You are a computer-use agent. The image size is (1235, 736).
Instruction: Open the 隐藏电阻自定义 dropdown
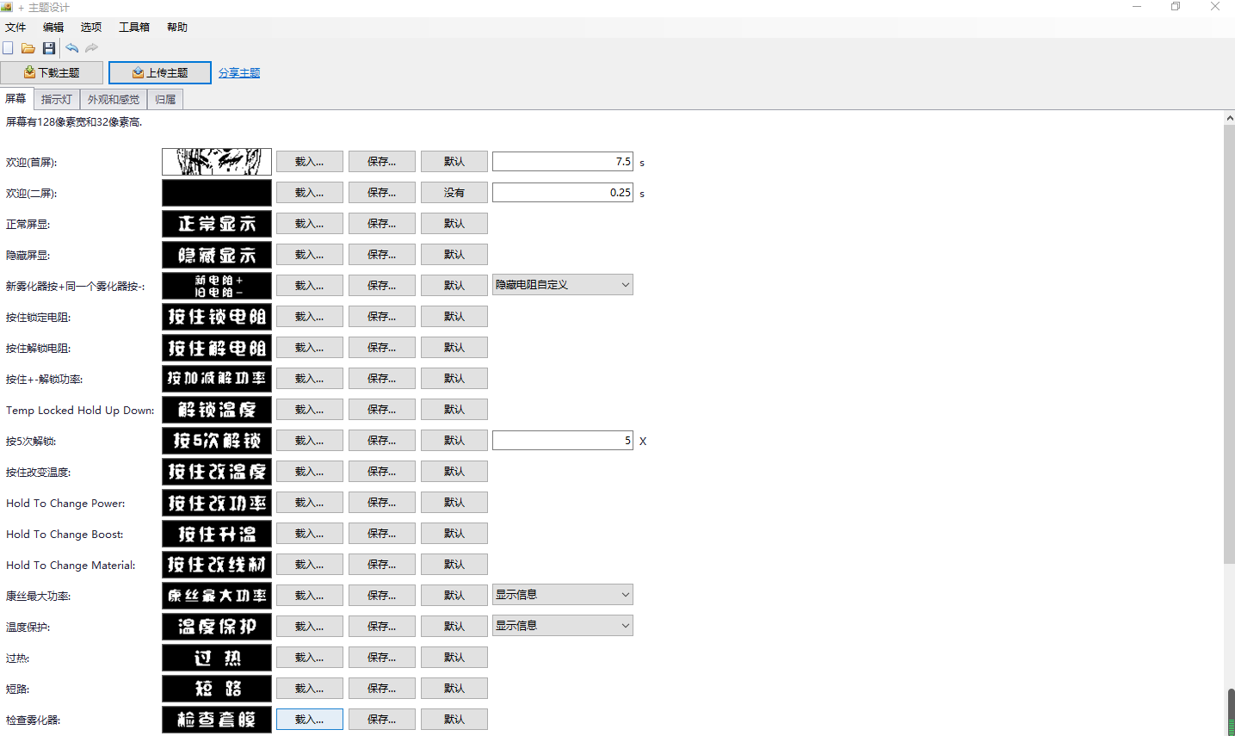(563, 285)
